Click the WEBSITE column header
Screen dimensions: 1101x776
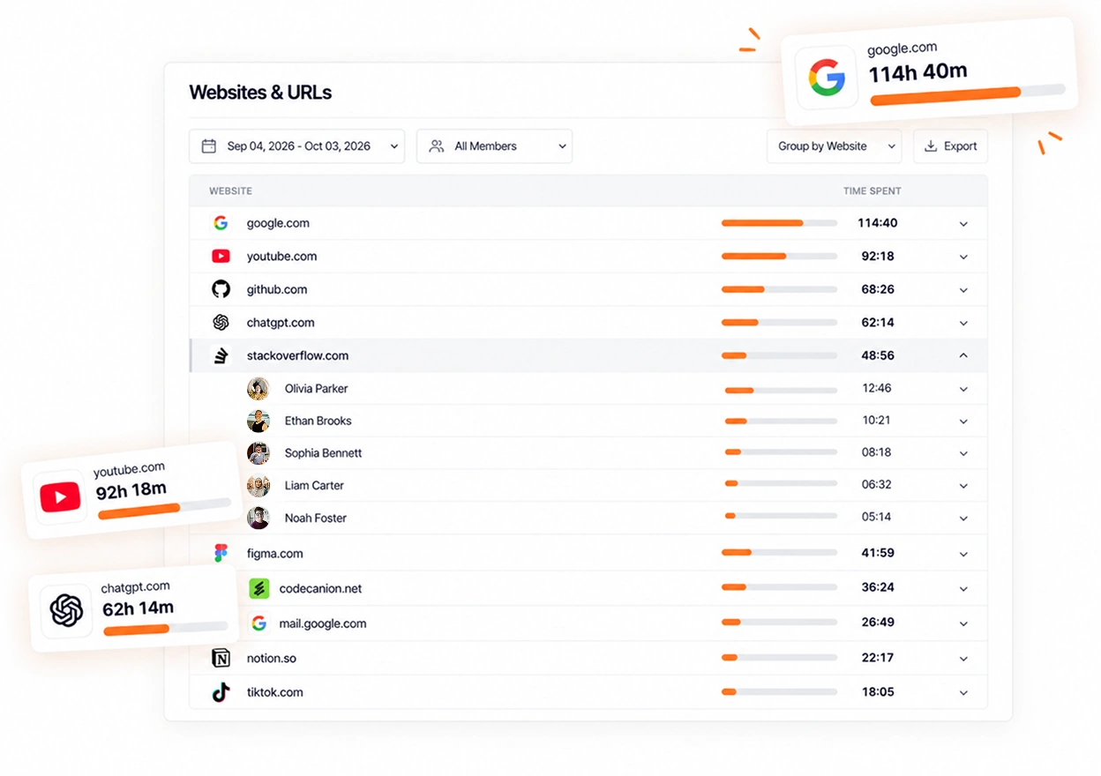coord(230,191)
